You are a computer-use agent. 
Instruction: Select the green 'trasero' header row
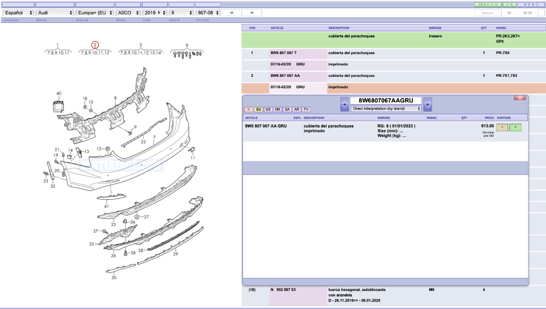tap(394, 40)
